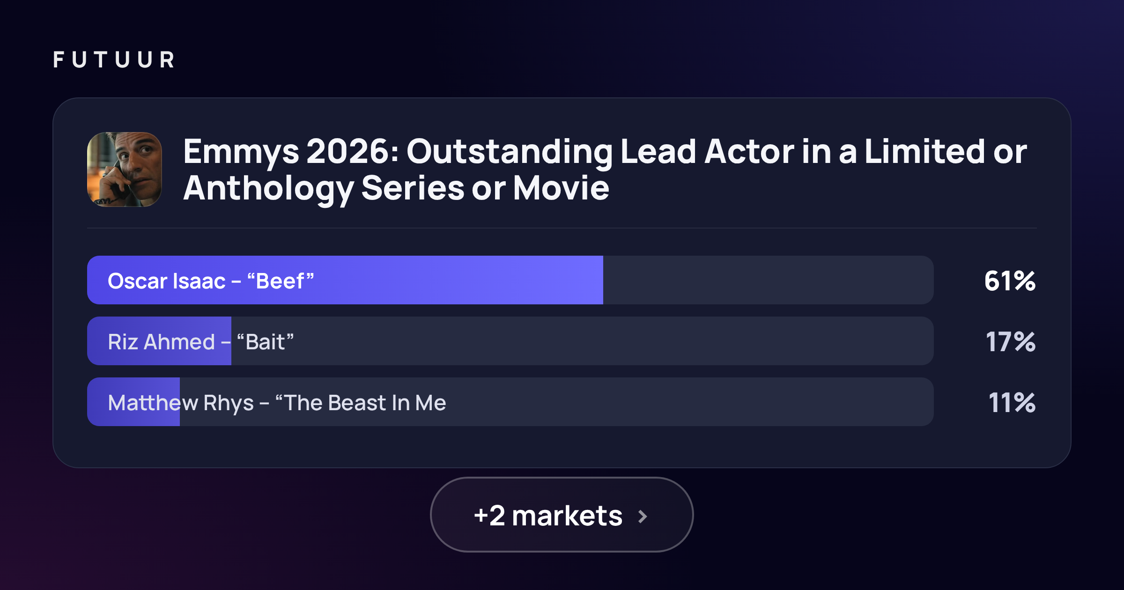Click the Oscar Isaac – "Beef" label text
The width and height of the screenshot is (1124, 590).
coord(211,281)
